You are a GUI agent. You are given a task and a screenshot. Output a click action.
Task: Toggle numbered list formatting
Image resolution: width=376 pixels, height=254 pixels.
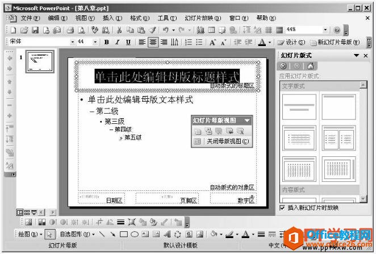(x=189, y=43)
